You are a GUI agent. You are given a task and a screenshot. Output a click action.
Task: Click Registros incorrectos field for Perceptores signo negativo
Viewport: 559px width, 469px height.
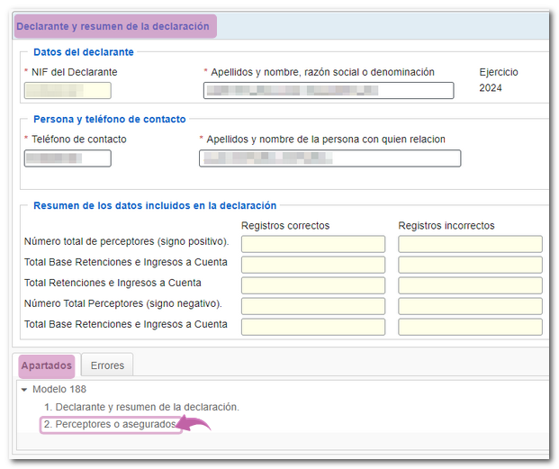pyautogui.click(x=470, y=306)
